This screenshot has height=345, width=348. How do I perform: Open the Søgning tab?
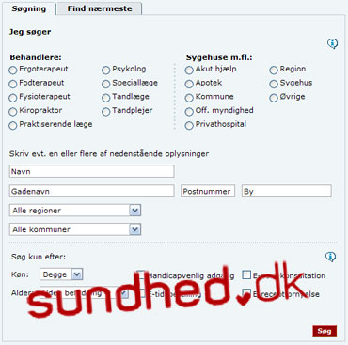click(29, 8)
